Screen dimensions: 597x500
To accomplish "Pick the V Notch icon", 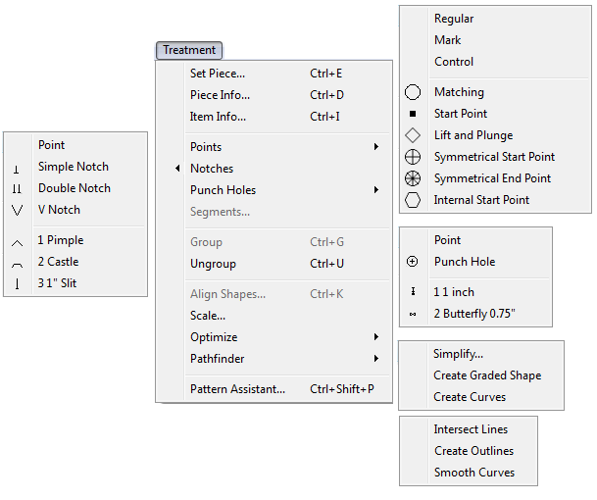I will click(x=17, y=211).
